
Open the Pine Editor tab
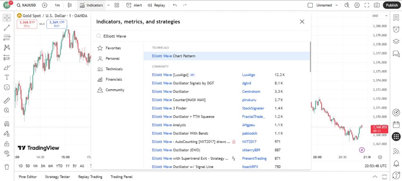click(x=28, y=177)
